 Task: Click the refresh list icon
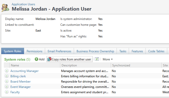[x=97, y=59]
